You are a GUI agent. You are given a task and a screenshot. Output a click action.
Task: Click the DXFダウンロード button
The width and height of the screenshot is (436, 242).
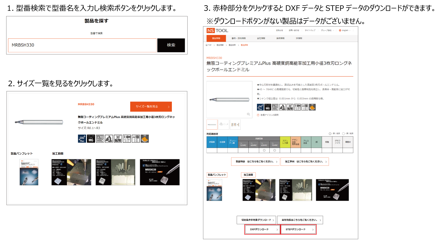click(x=262, y=230)
